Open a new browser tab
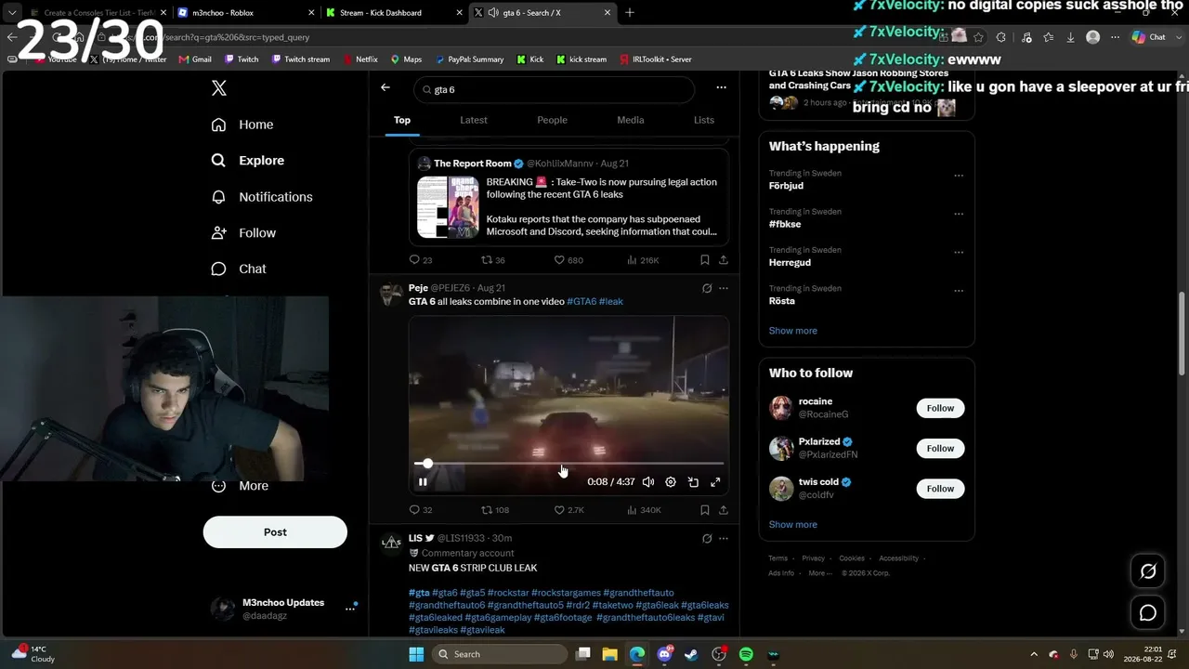1189x669 pixels. pos(630,13)
